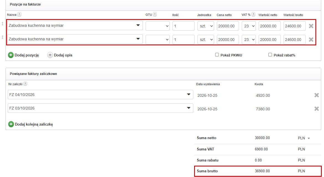Click the Suma rabatu value 0.00

tap(258, 160)
